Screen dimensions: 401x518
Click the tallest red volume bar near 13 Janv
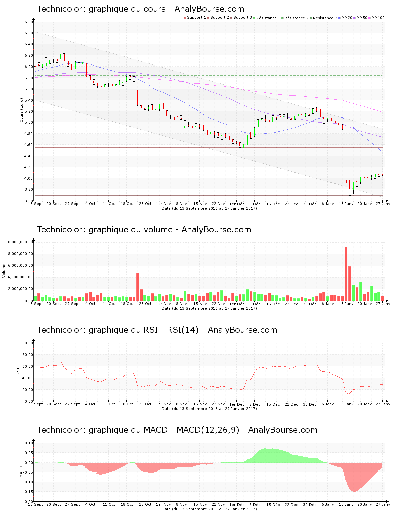pyautogui.click(x=346, y=274)
